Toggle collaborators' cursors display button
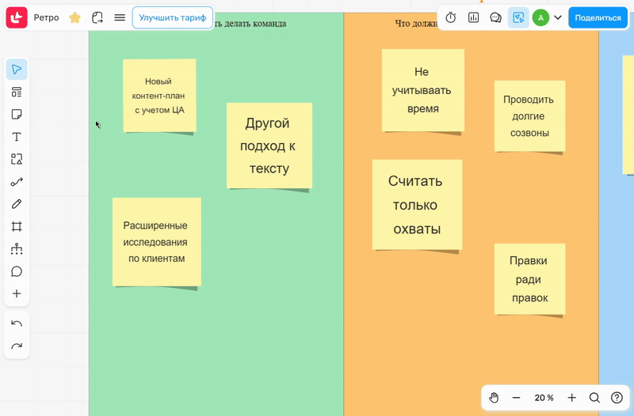This screenshot has width=634, height=416. (518, 17)
